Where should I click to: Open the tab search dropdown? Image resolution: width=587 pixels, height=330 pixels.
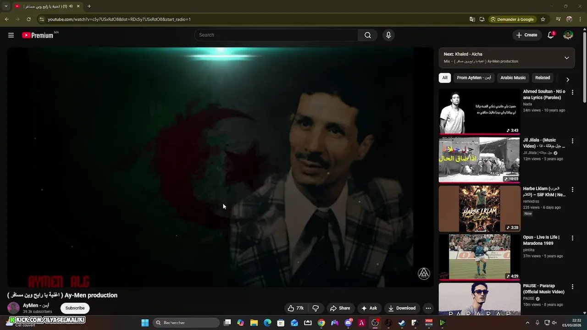click(x=6, y=6)
